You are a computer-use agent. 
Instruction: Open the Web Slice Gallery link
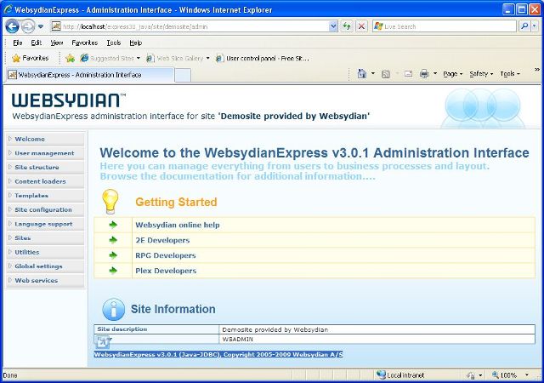pyautogui.click(x=178, y=58)
